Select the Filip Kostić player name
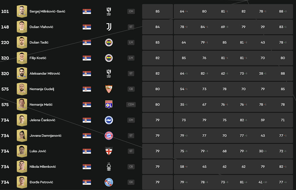This screenshot has width=296, height=190. pyautogui.click(x=38, y=58)
